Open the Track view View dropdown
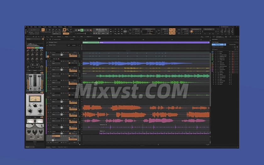The image size is (264, 165). 52,36
